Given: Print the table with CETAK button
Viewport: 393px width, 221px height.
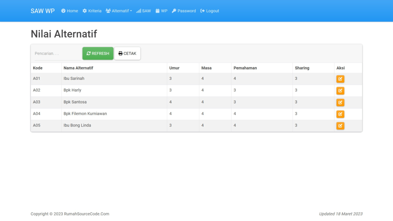Looking at the screenshot, I should 127,53.
